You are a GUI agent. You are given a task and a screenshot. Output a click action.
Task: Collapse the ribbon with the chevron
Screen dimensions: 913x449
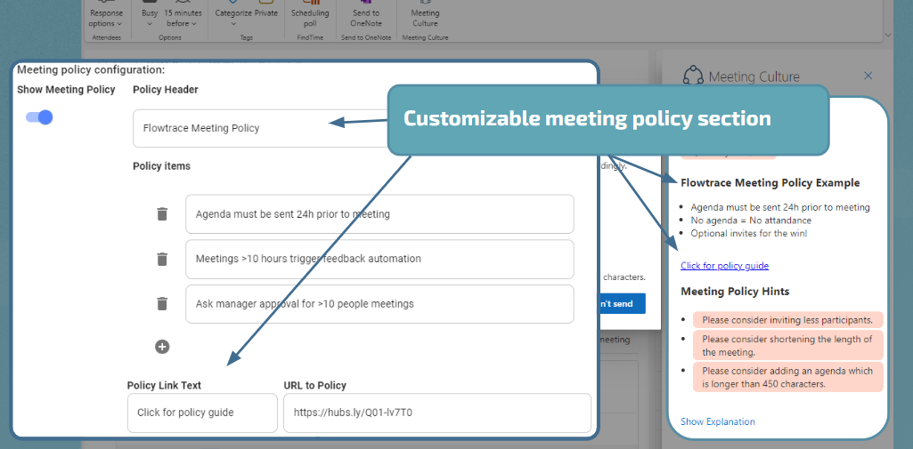[887, 35]
